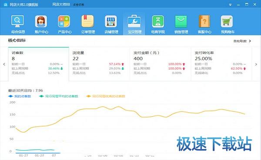This screenshot has height=160, width=261.
Task: Open 自助取数 link
Action: tap(240, 41)
